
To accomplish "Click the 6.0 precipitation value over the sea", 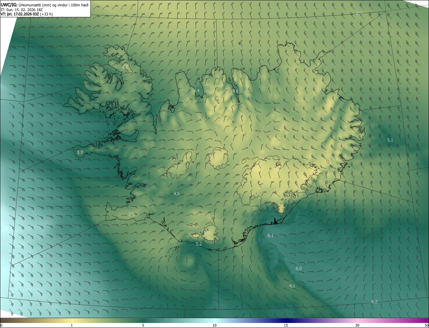I will (x=299, y=269).
